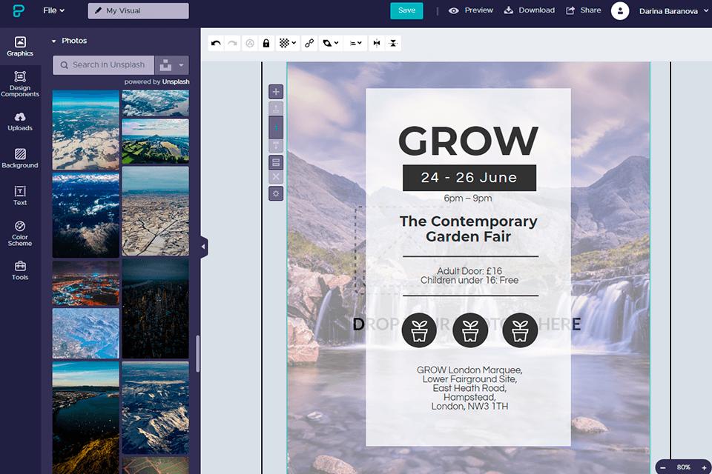This screenshot has width=712, height=474.
Task: Open block settings gear icon
Action: click(x=276, y=193)
